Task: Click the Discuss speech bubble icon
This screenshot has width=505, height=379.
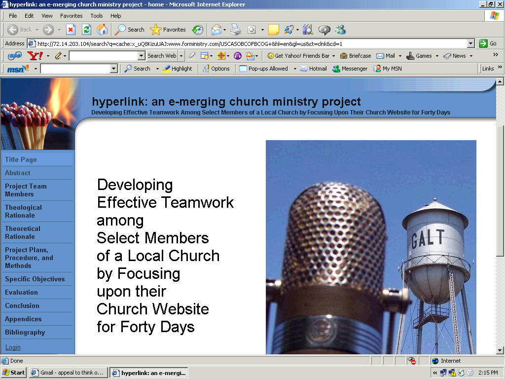Action: tap(324, 30)
